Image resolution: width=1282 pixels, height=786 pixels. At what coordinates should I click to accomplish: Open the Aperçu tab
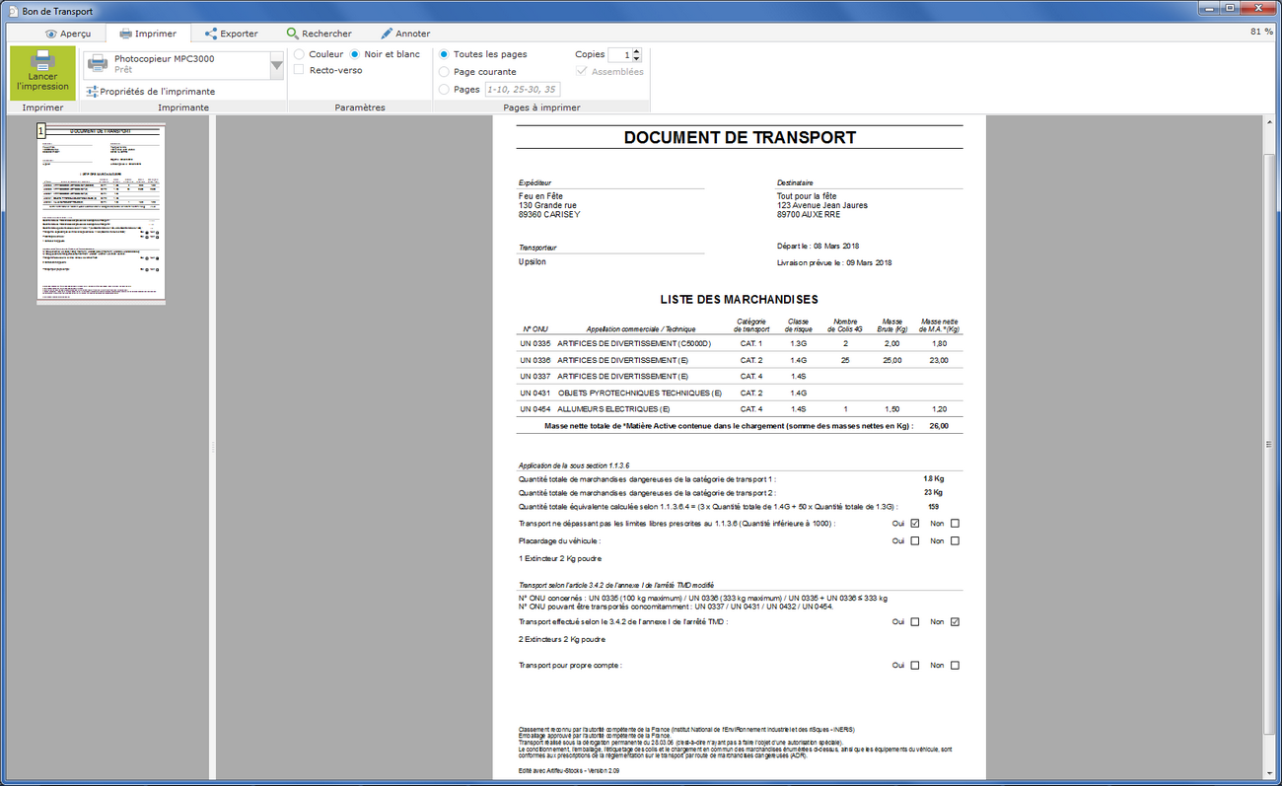pyautogui.click(x=67, y=34)
